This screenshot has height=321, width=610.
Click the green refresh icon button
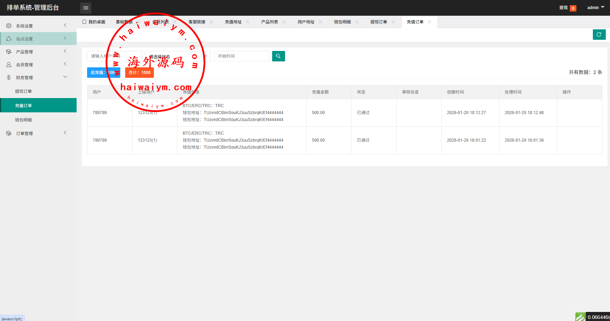point(599,35)
